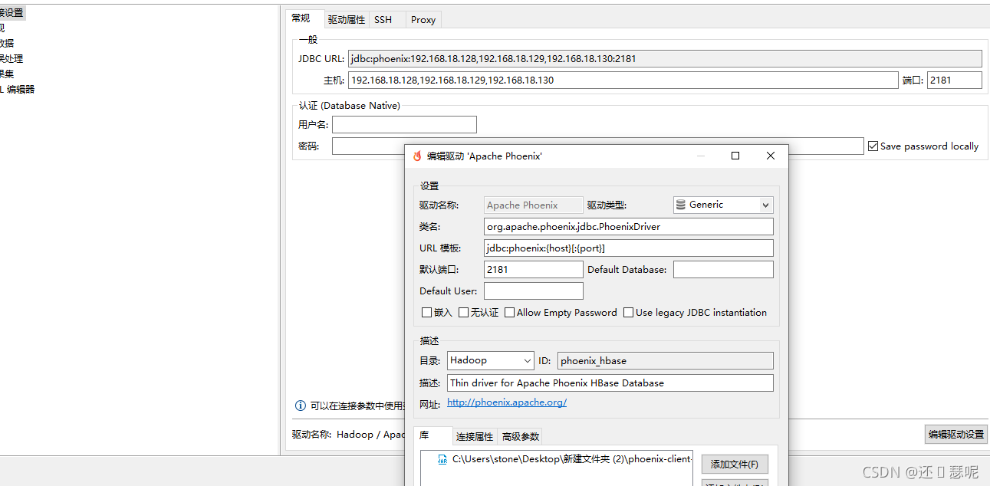
Task: Click the 描述 description text field
Action: coord(610,383)
